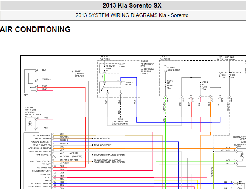Click the 'AIR CONDITIONING' heading
Screen dimensions: 246x189
(35, 29)
